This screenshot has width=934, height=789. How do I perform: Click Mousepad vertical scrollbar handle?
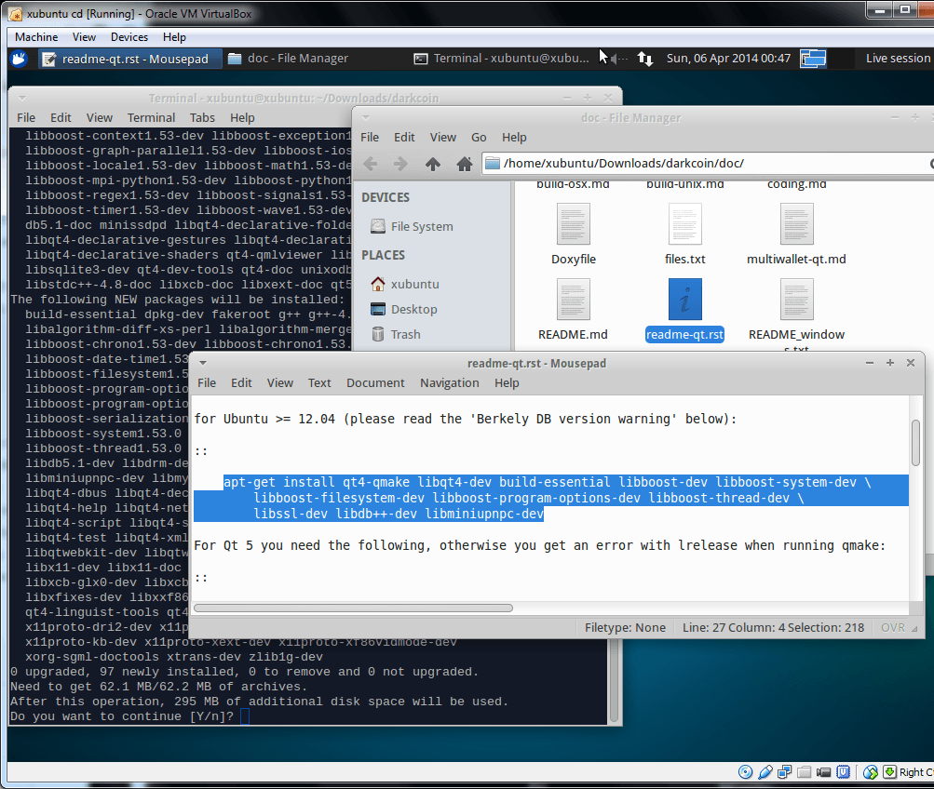pos(915,443)
